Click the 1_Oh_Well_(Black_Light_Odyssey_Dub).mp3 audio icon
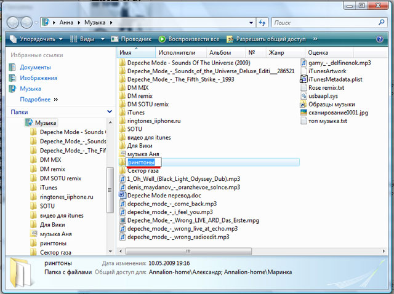 pyautogui.click(x=123, y=179)
